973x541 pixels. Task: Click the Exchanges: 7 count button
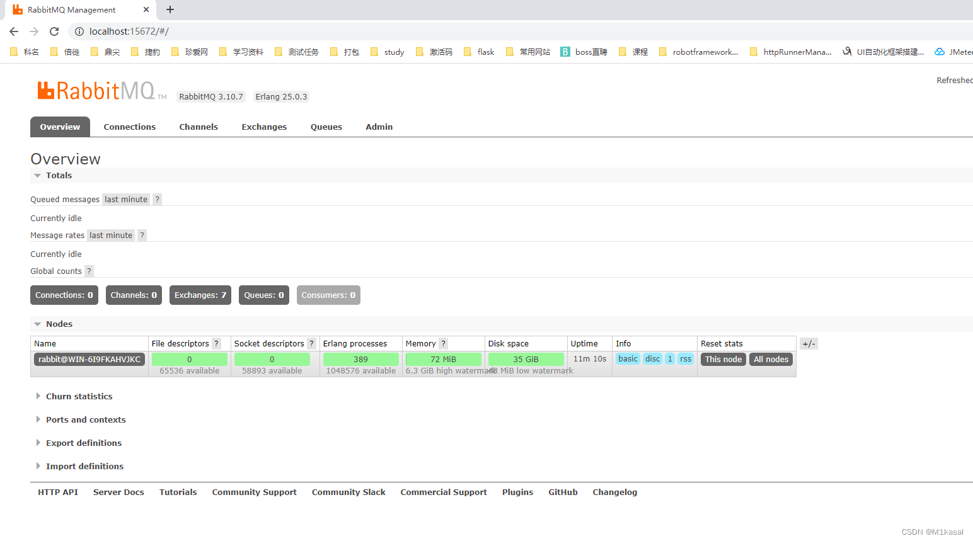[200, 295]
